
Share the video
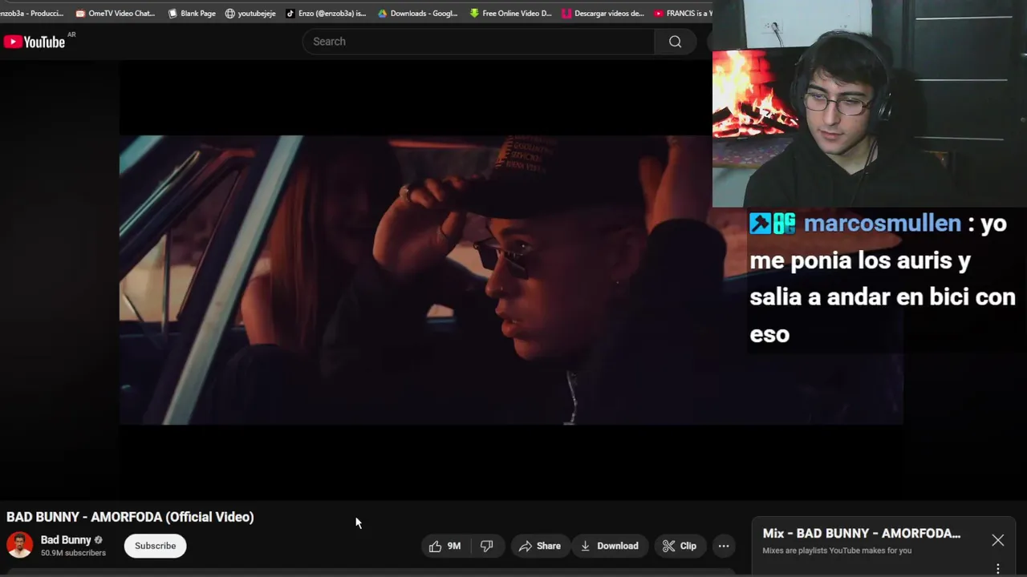coord(540,546)
